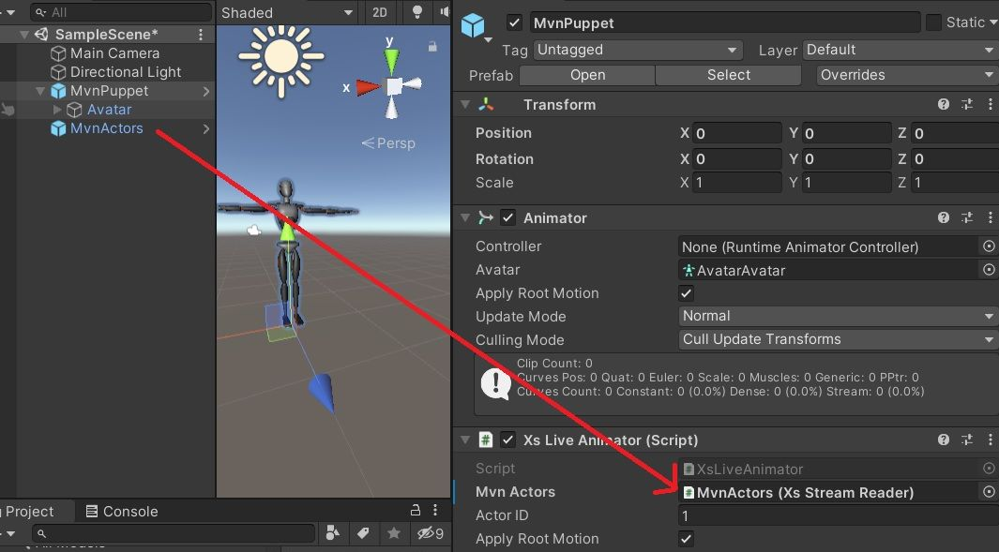Screen dimensions: 999x552
Task: Open Xs Live Animator help icon
Action: [x=944, y=440]
